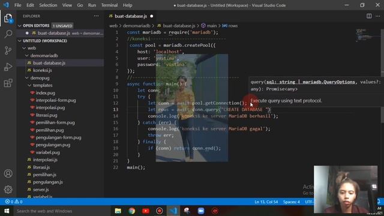Collapse the demopug folder
The image size is (384, 216).
26,78
